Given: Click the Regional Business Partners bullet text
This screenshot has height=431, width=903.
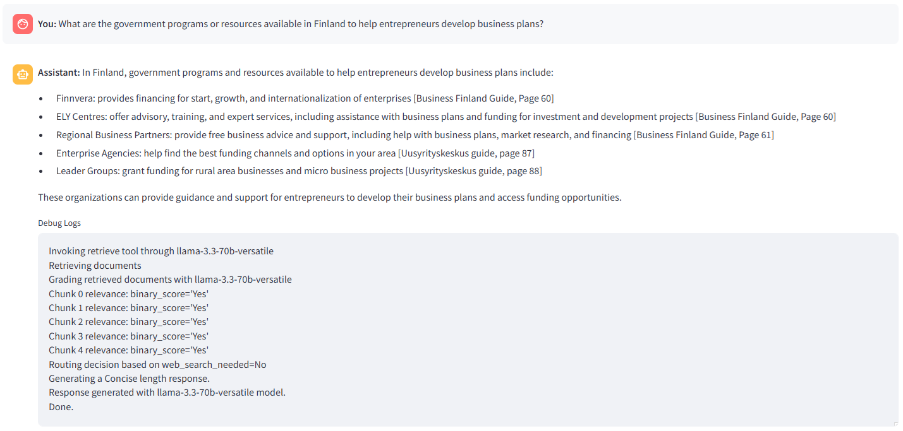Looking at the screenshot, I should 344,135.
